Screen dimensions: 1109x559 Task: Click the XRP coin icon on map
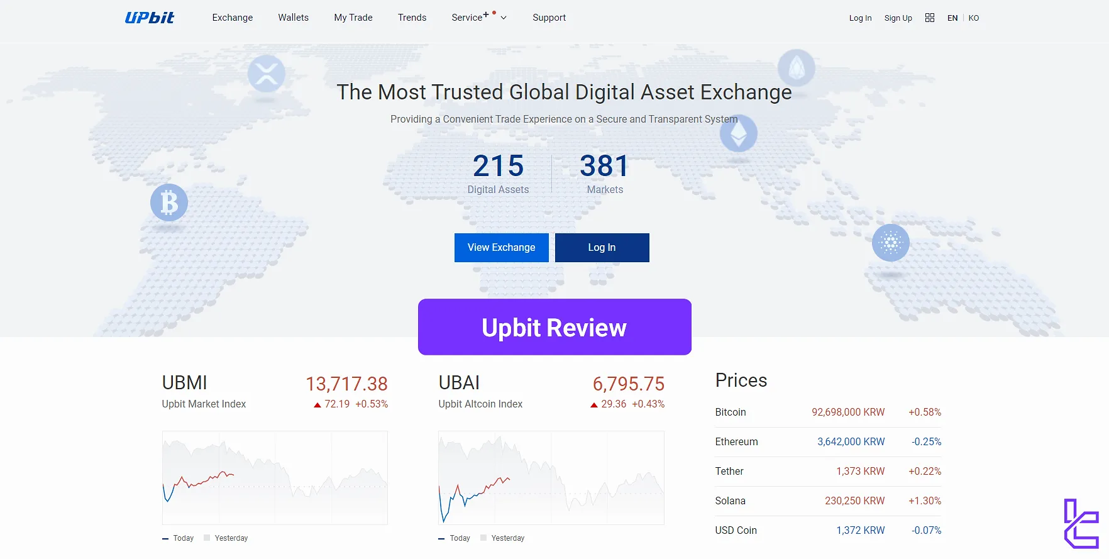(267, 74)
